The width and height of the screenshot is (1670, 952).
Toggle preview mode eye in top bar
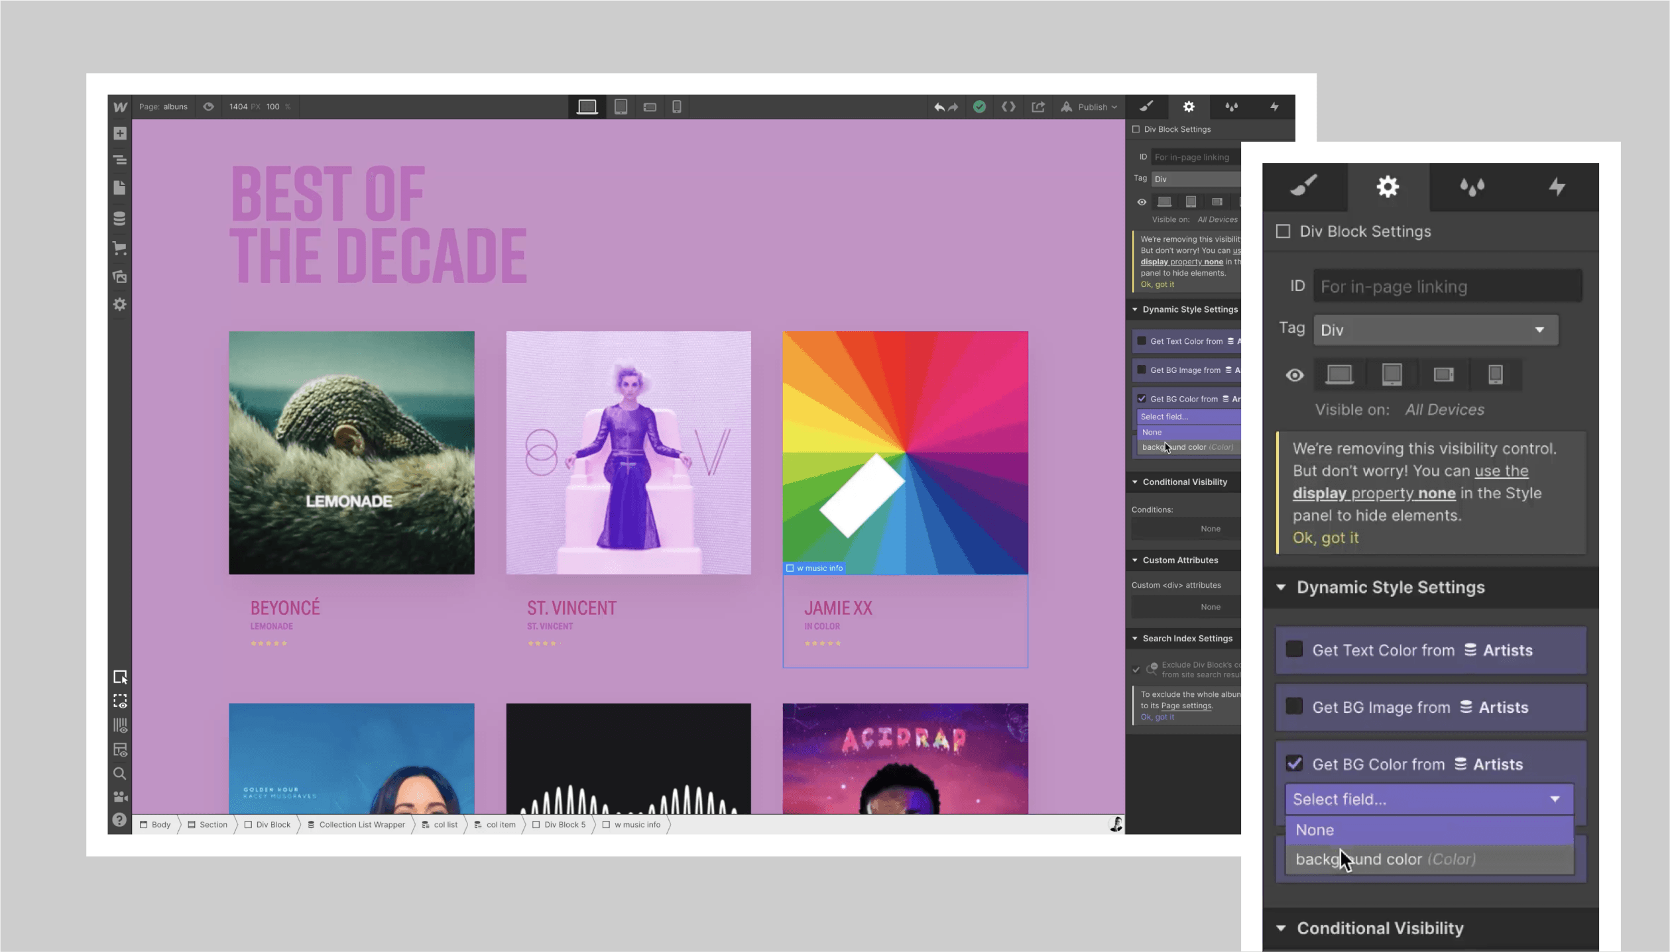[208, 107]
